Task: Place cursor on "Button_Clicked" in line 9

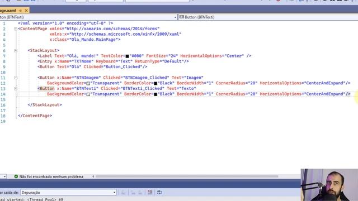Action: click(x=123, y=67)
